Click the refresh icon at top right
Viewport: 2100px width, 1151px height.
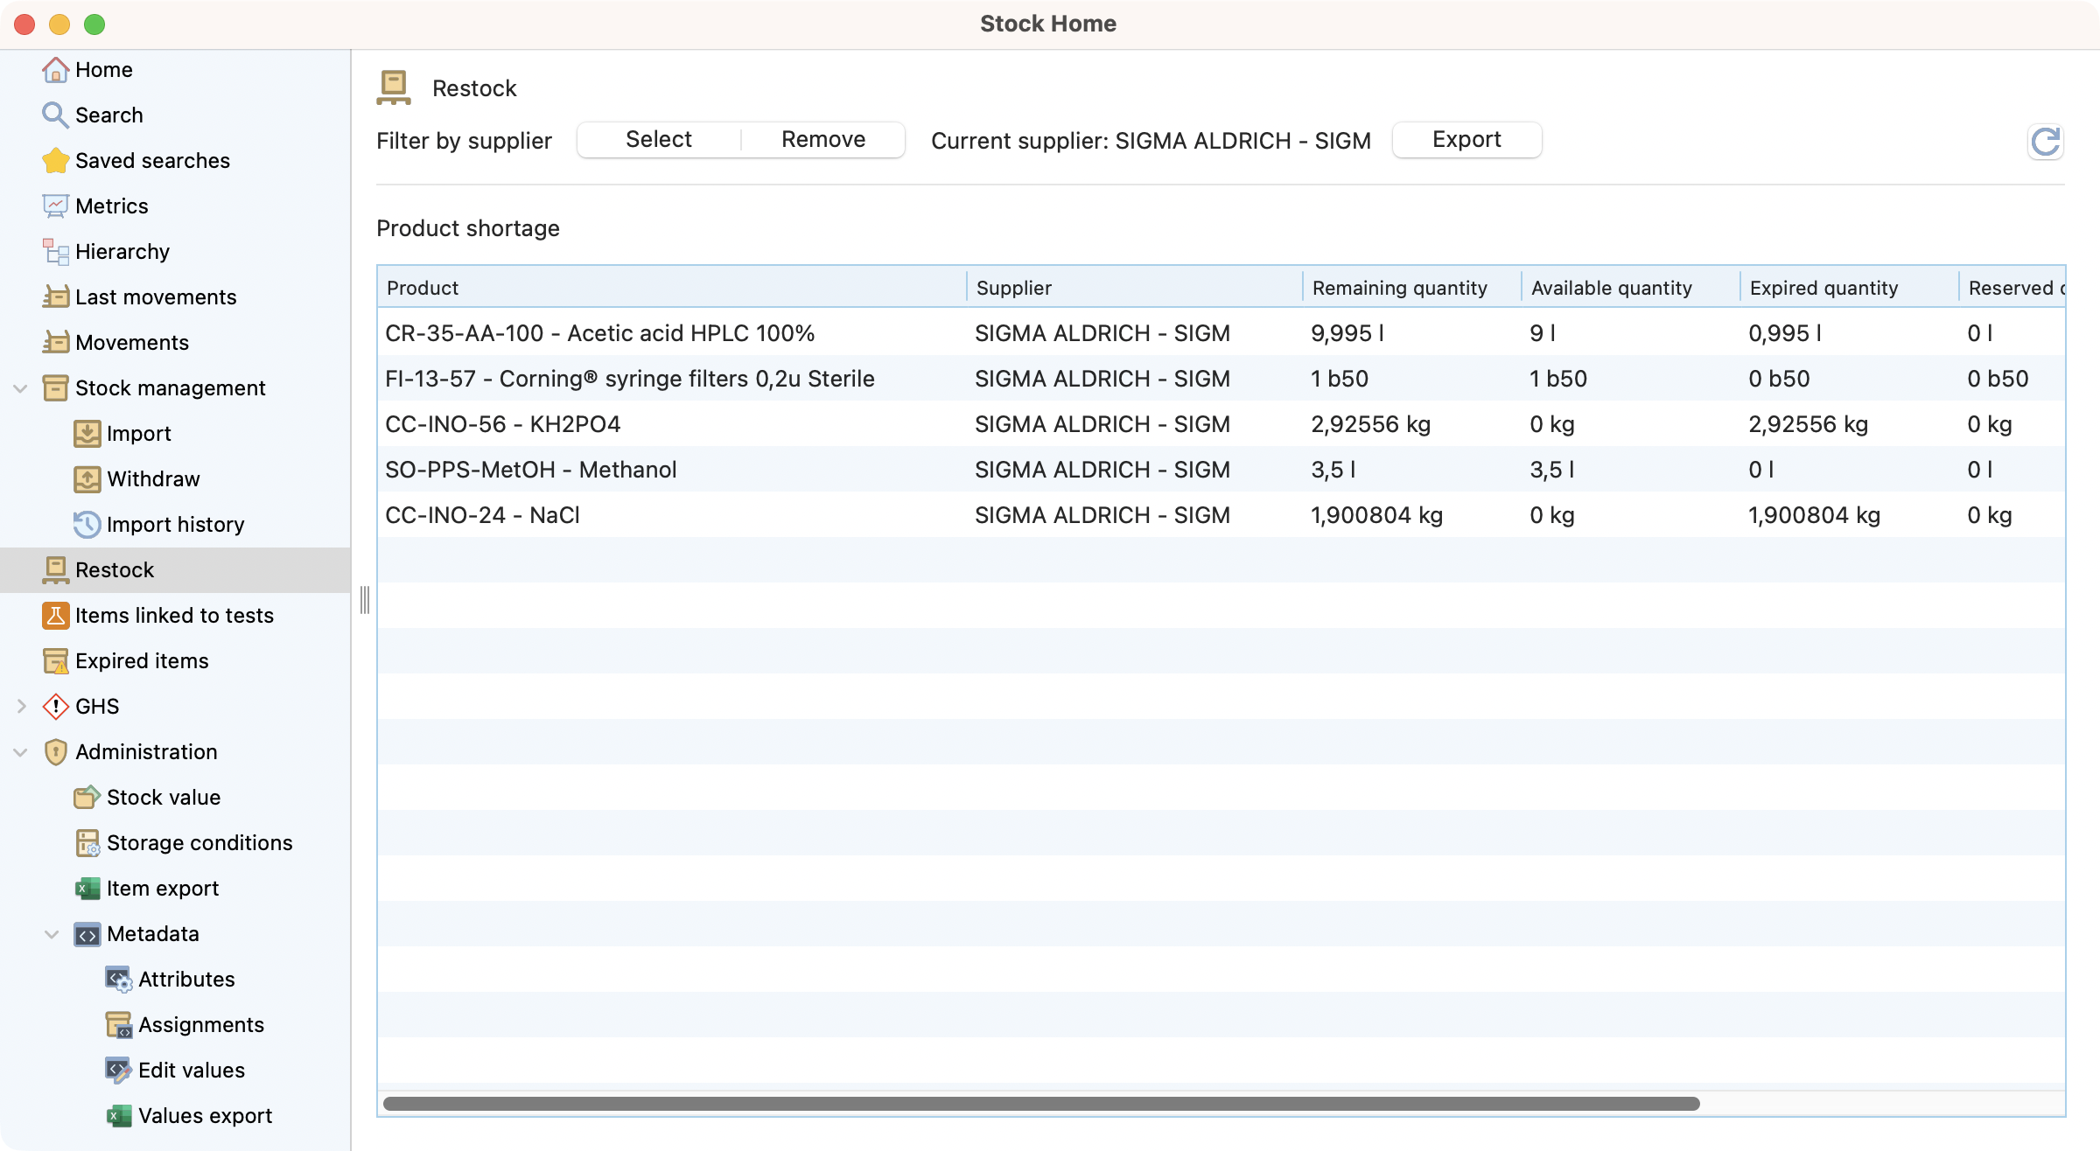2045,142
